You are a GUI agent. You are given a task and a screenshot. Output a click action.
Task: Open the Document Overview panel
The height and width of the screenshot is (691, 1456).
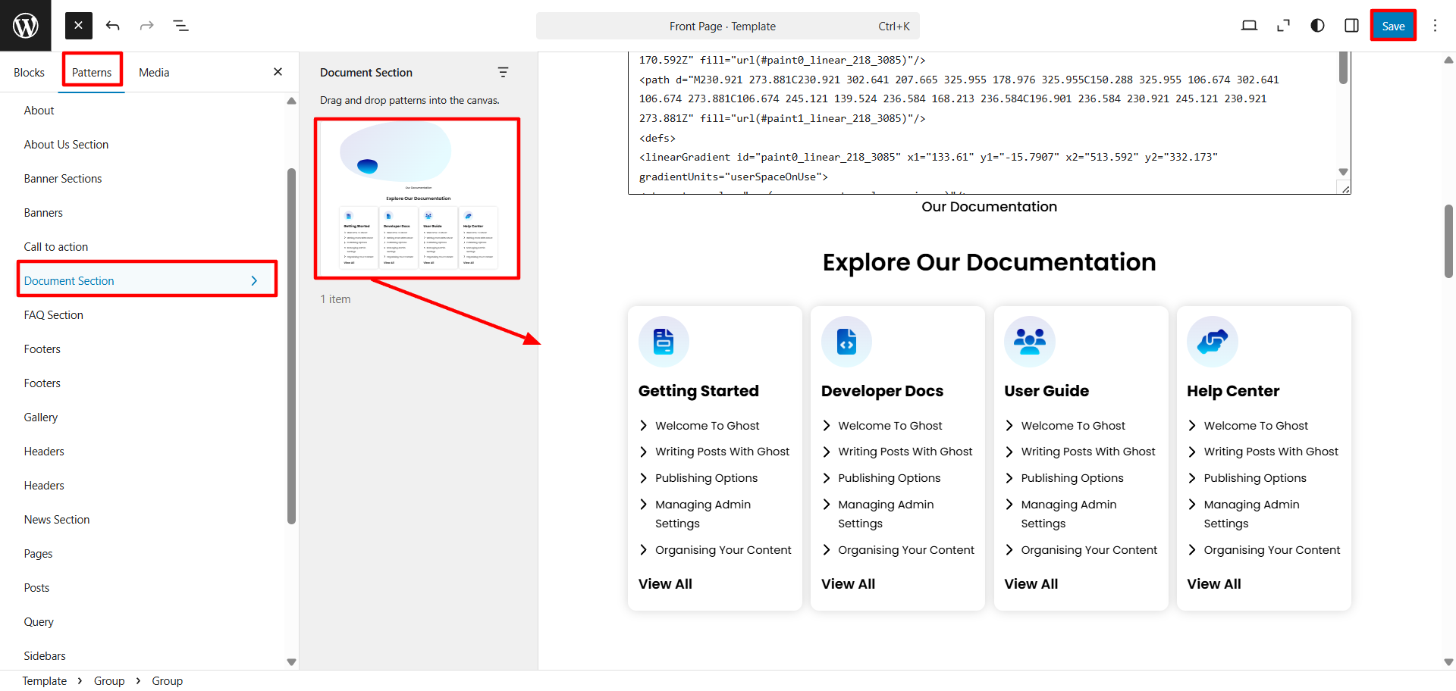(x=180, y=25)
